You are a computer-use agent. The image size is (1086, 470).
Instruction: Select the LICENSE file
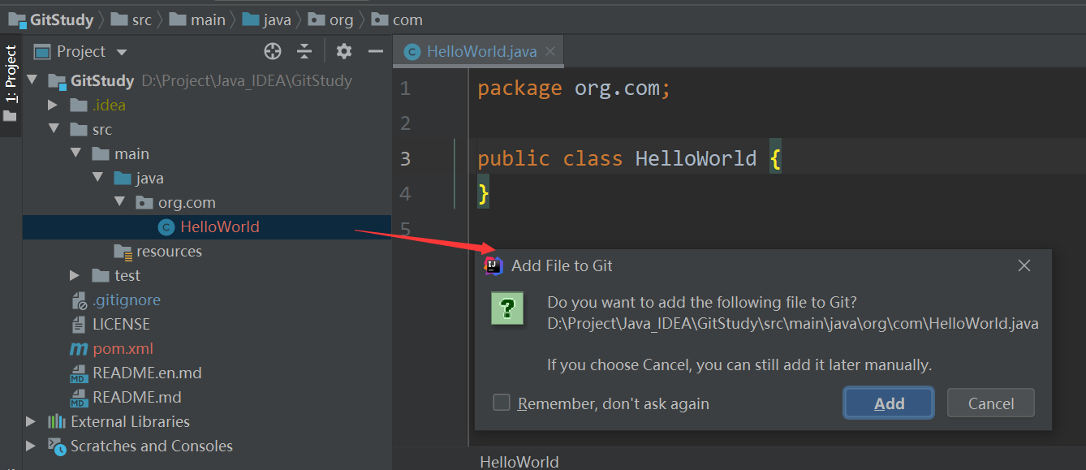click(121, 324)
